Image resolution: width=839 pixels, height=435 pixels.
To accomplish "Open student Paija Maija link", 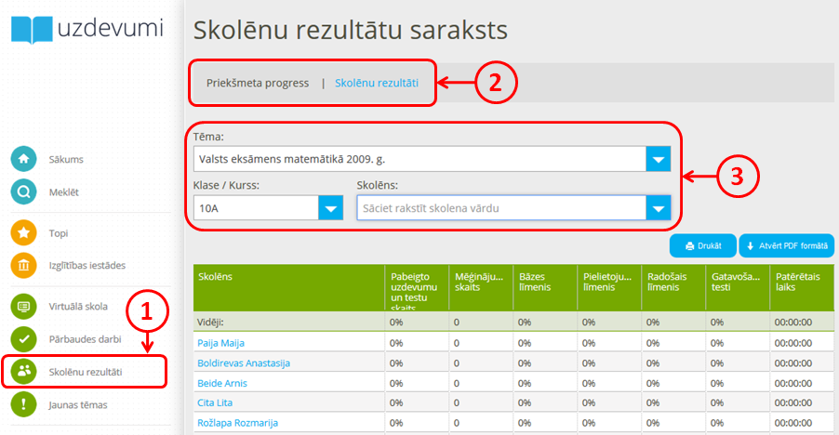I will pos(220,343).
